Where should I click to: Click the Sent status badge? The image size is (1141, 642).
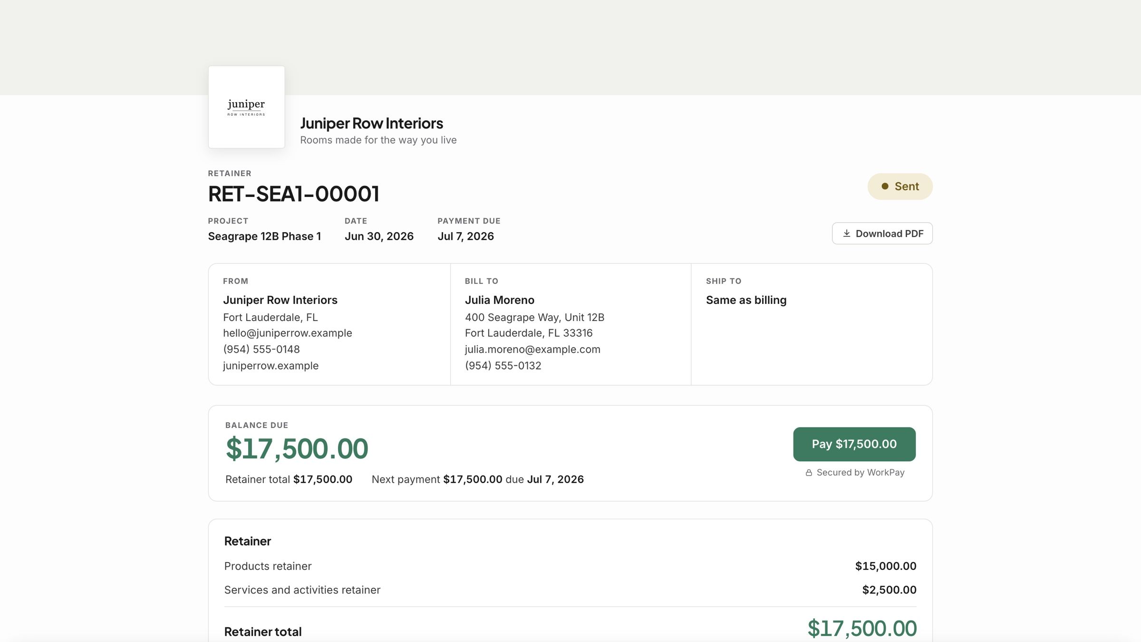click(900, 186)
